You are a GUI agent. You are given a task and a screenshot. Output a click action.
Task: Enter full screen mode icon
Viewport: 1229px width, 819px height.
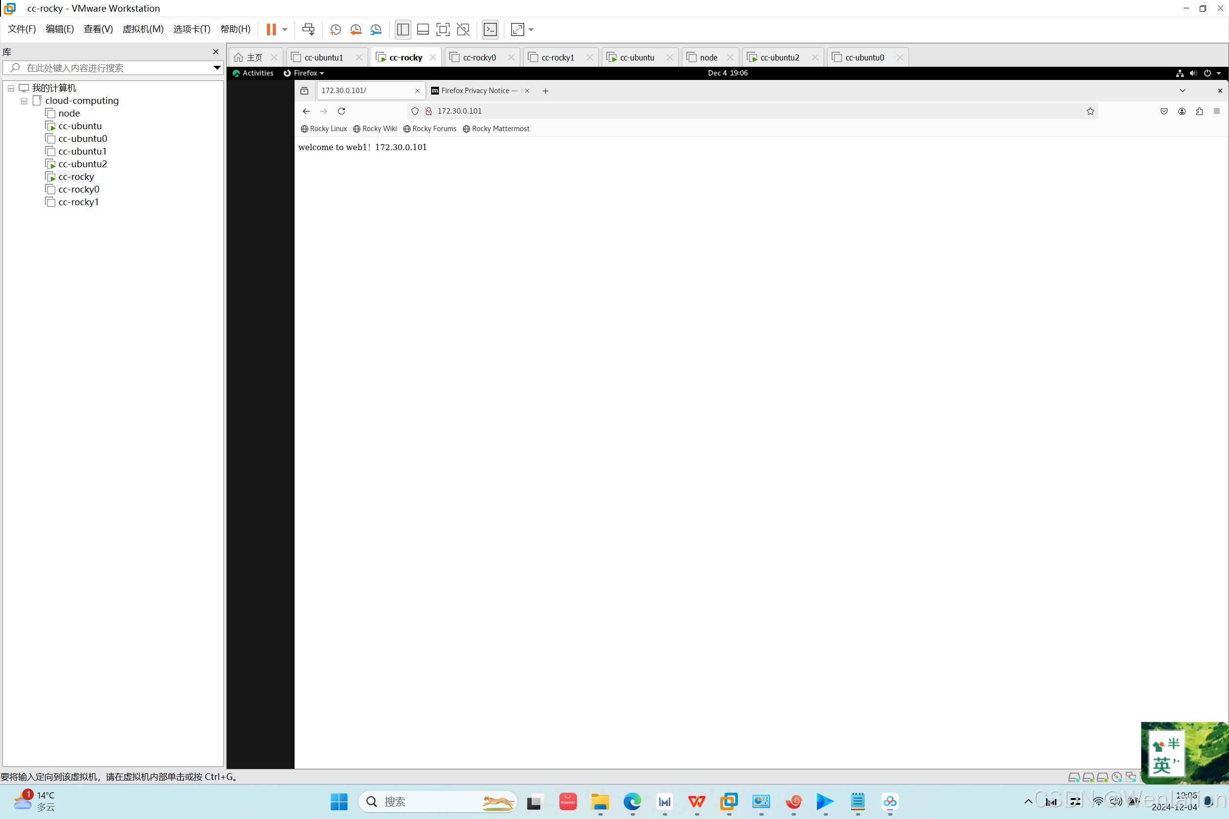(443, 29)
